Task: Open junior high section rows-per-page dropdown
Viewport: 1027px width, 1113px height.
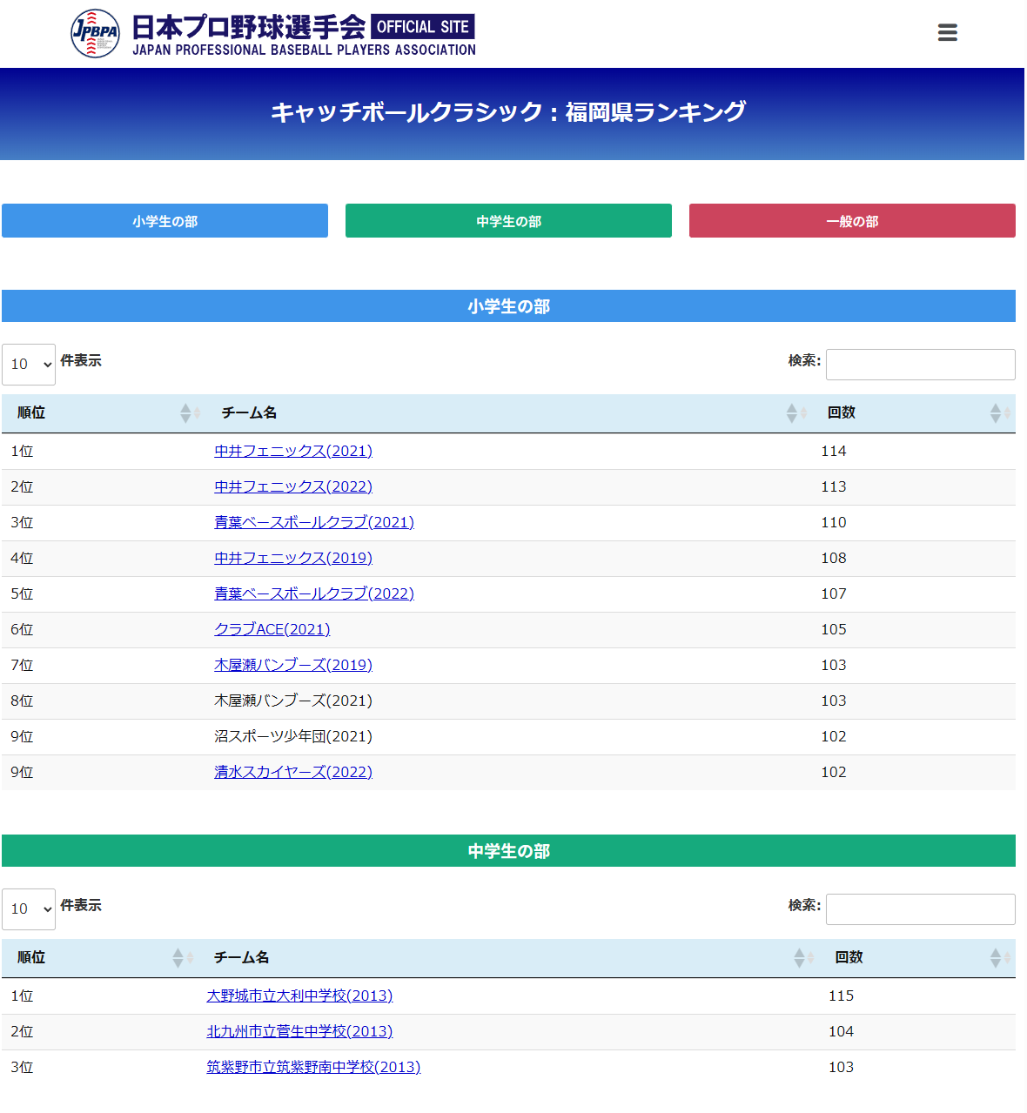Action: (29, 909)
